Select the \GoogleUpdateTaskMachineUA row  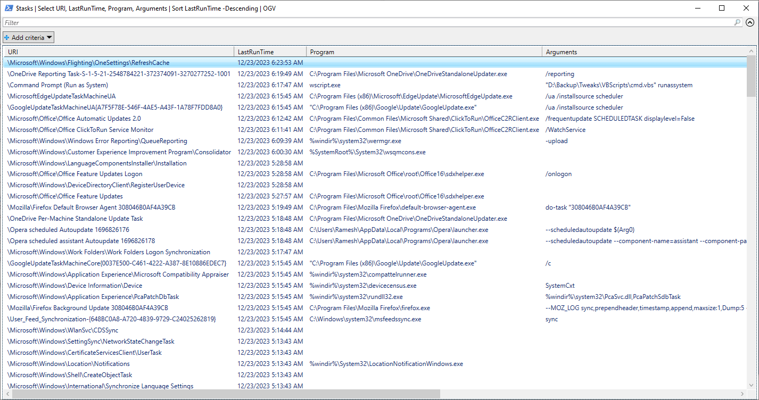coord(375,107)
